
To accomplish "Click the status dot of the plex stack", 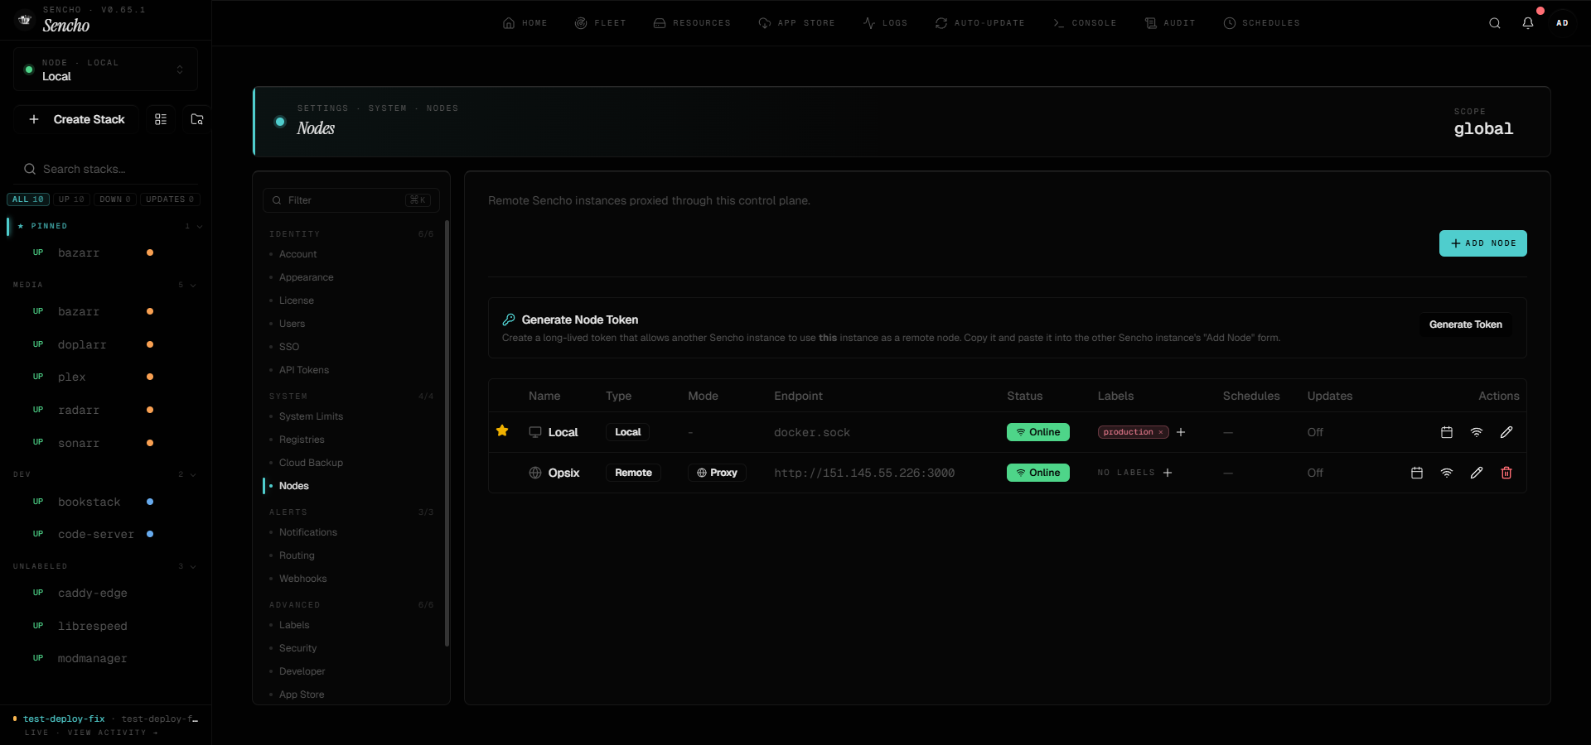I will (150, 377).
